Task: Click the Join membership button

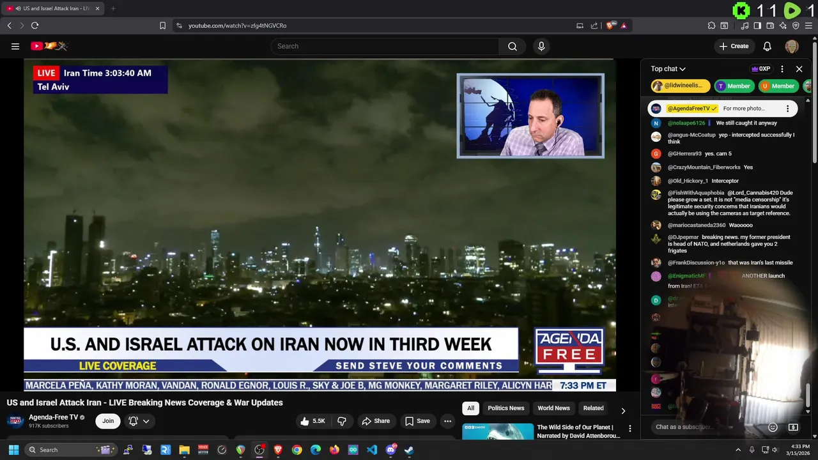Action: (108, 421)
